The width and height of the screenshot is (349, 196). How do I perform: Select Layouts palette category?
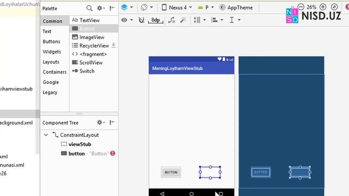coord(51,62)
